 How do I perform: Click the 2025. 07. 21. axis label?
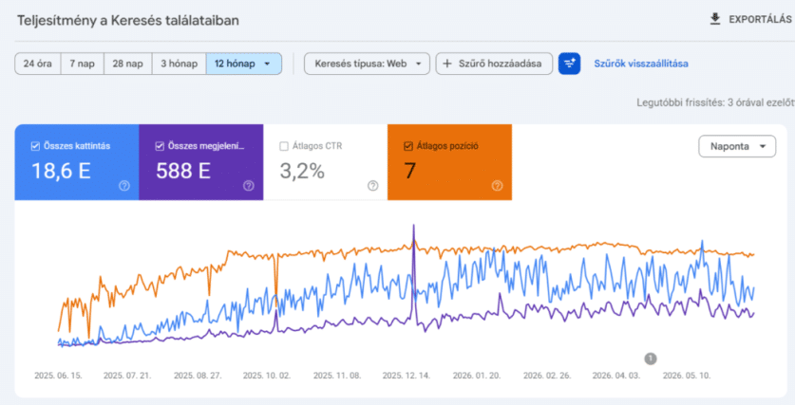(127, 376)
